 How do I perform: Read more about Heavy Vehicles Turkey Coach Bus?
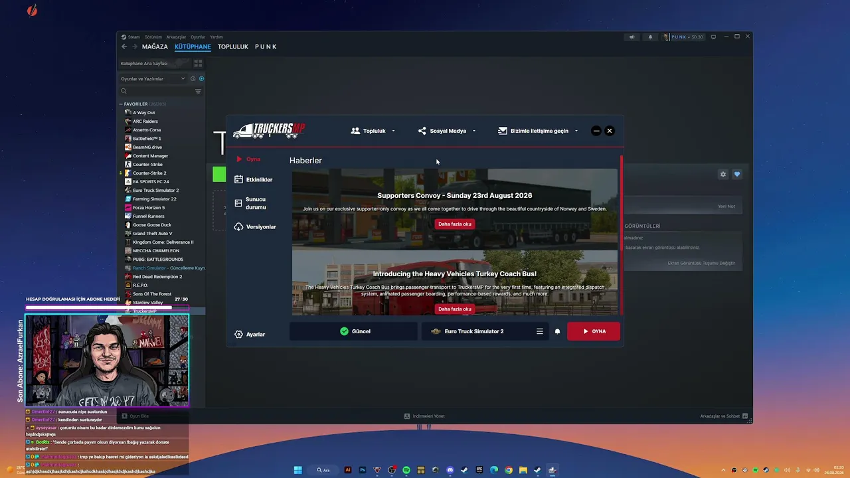point(455,309)
